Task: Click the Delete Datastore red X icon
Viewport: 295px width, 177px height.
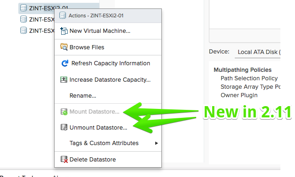Action: (64, 159)
